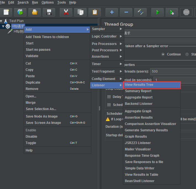This screenshot has width=196, height=189.
Task: Choose Summary Report listener
Action: click(152, 91)
